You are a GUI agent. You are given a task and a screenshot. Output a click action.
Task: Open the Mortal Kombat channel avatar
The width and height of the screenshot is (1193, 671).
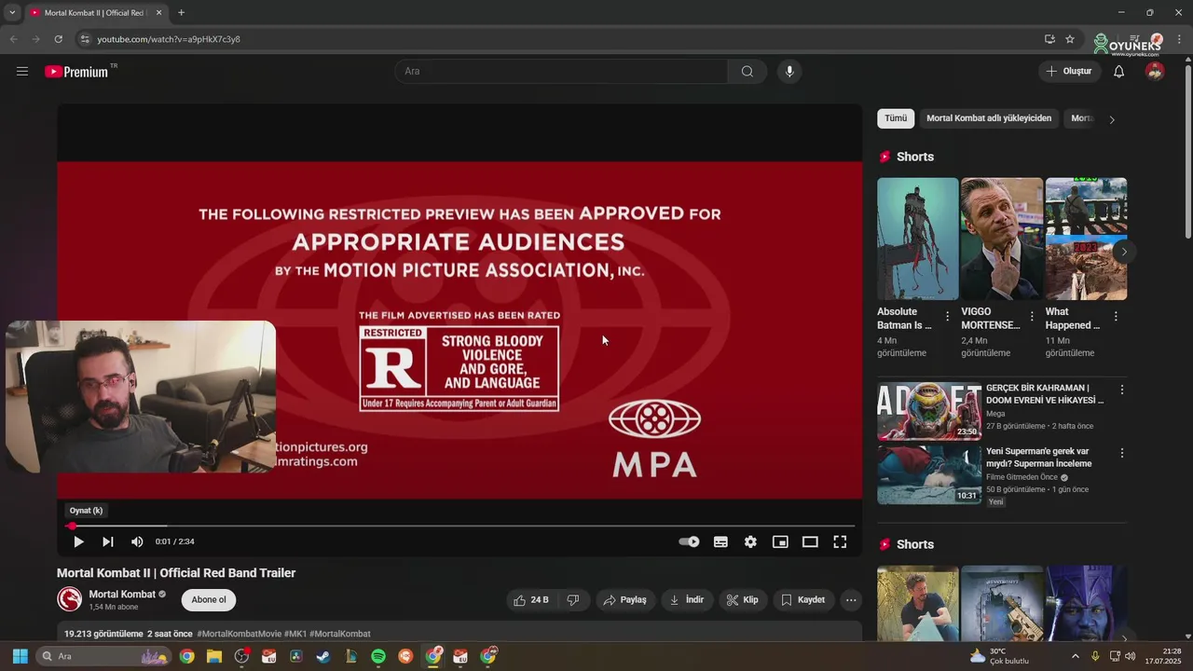coord(70,599)
